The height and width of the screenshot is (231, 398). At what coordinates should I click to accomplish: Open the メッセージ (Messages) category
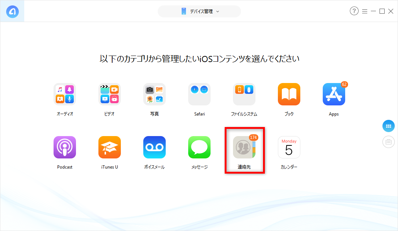pyautogui.click(x=199, y=147)
